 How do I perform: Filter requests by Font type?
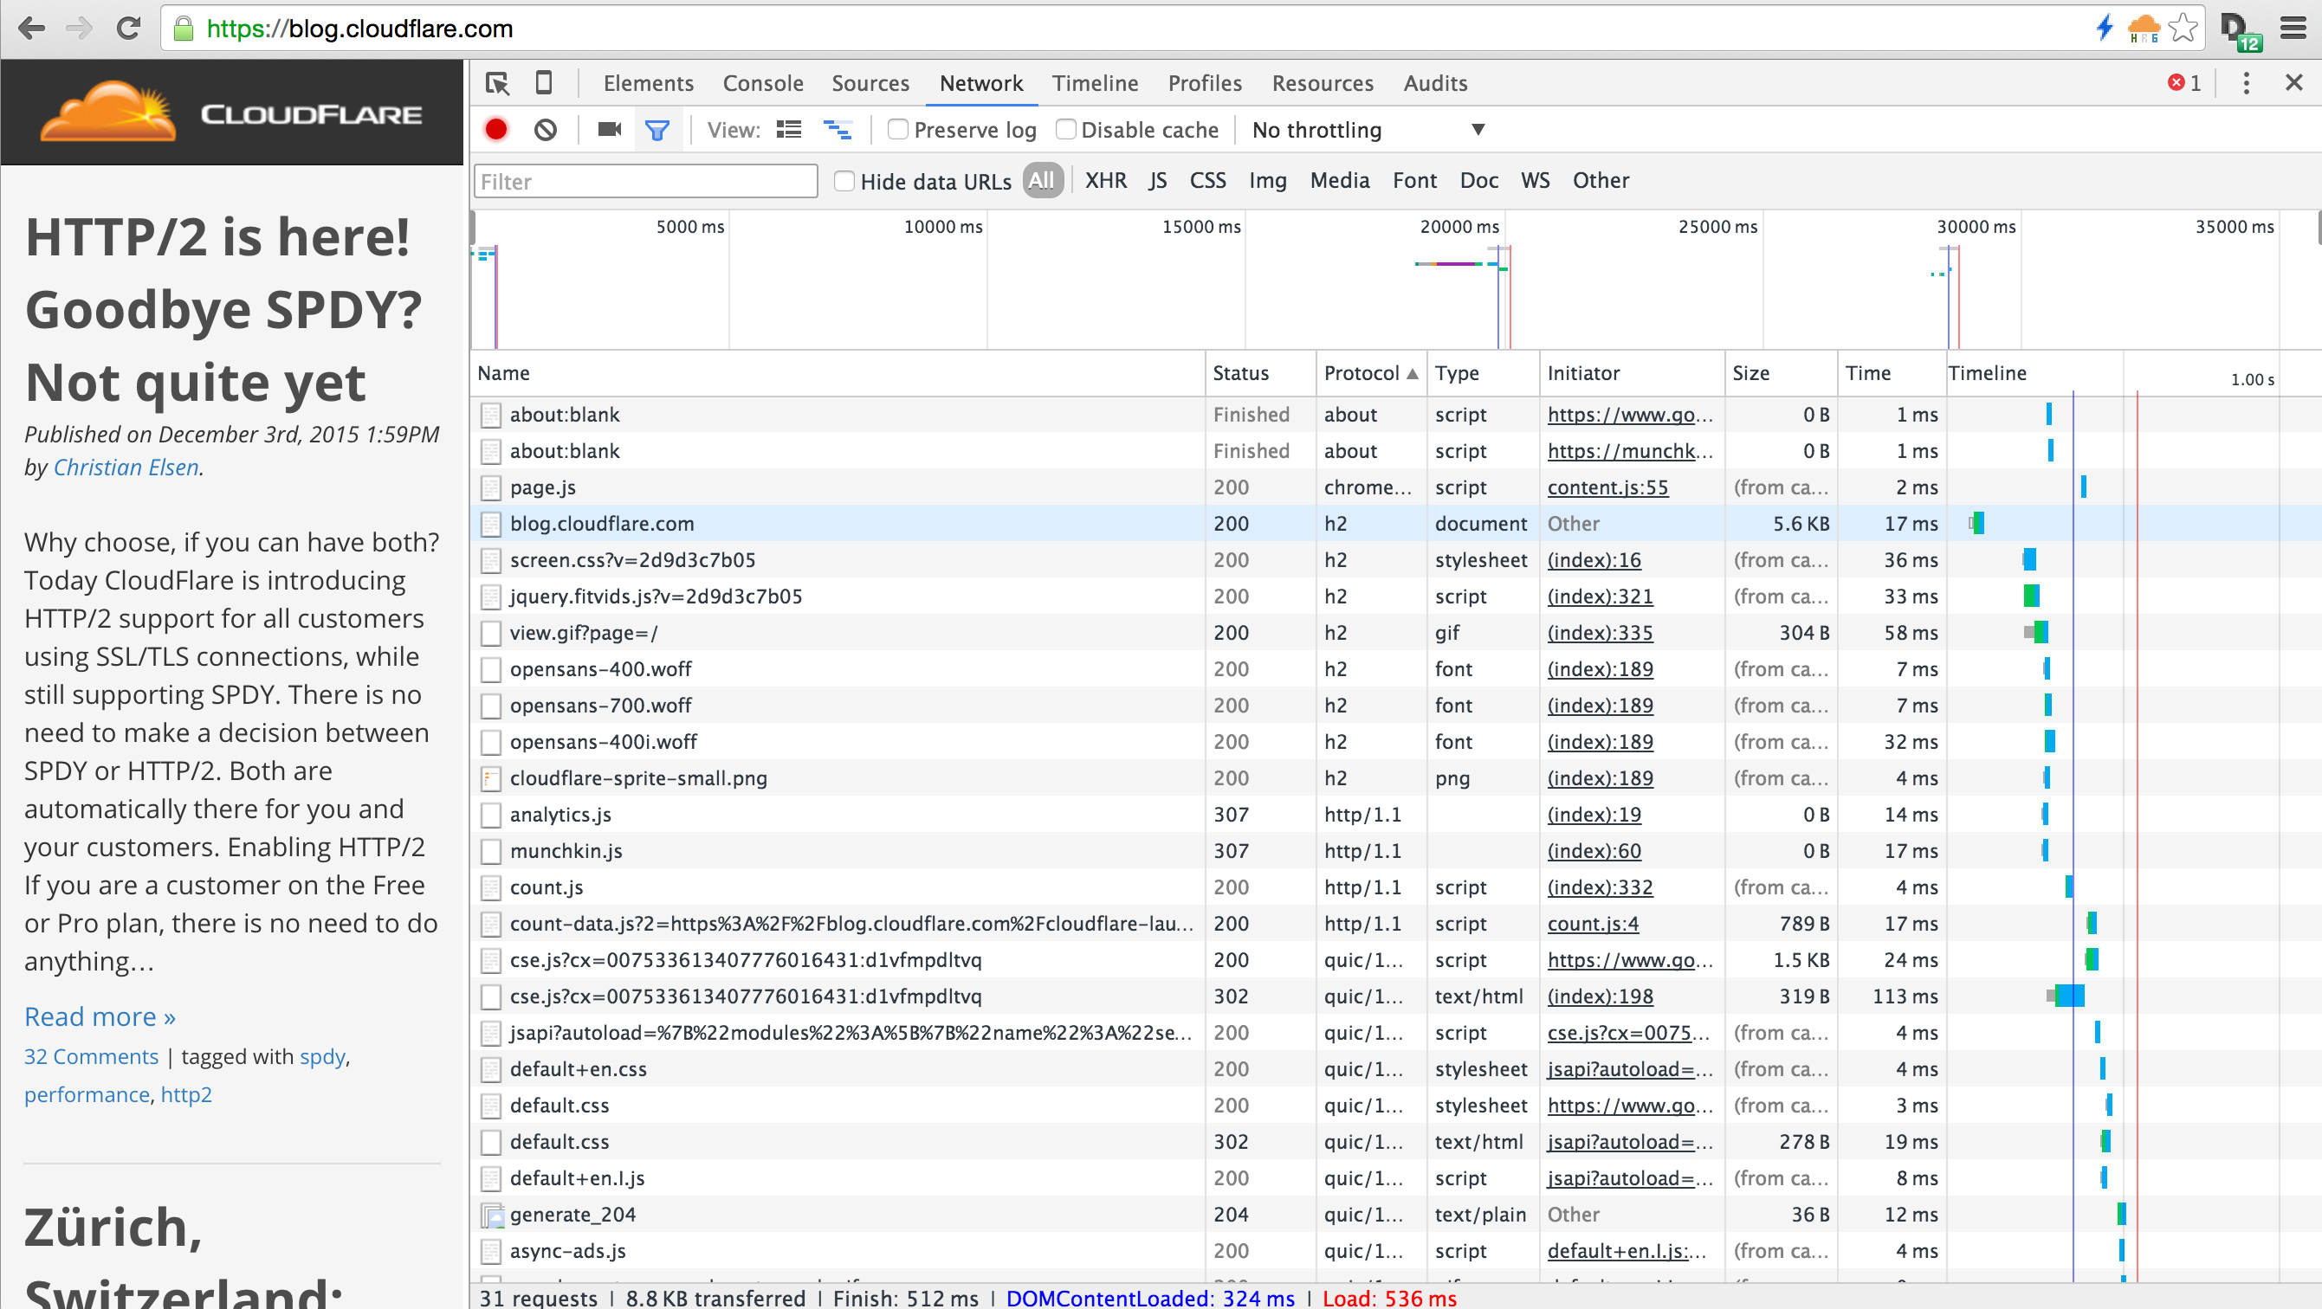[1414, 180]
